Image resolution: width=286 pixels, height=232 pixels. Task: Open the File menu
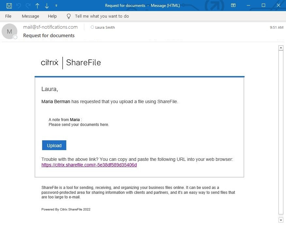tap(8, 16)
